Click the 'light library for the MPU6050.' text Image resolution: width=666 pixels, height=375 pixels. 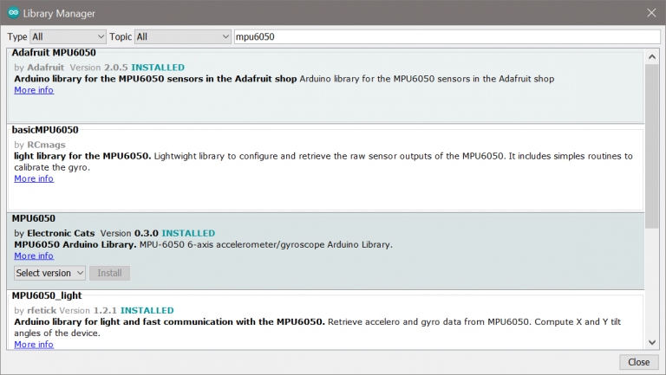[x=82, y=156]
